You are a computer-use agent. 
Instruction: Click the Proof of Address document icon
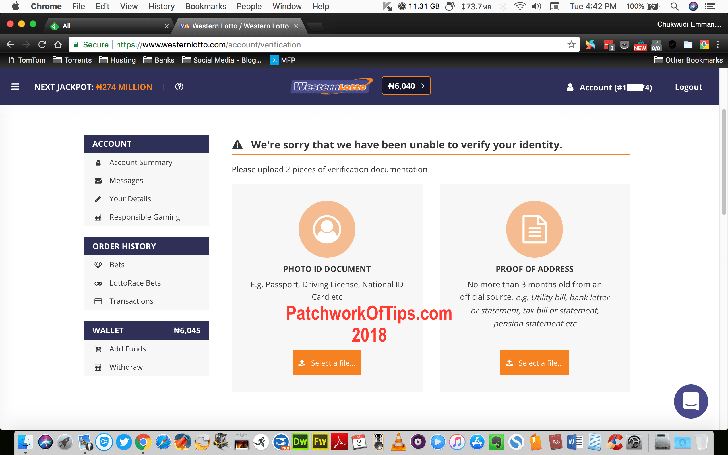(x=534, y=229)
